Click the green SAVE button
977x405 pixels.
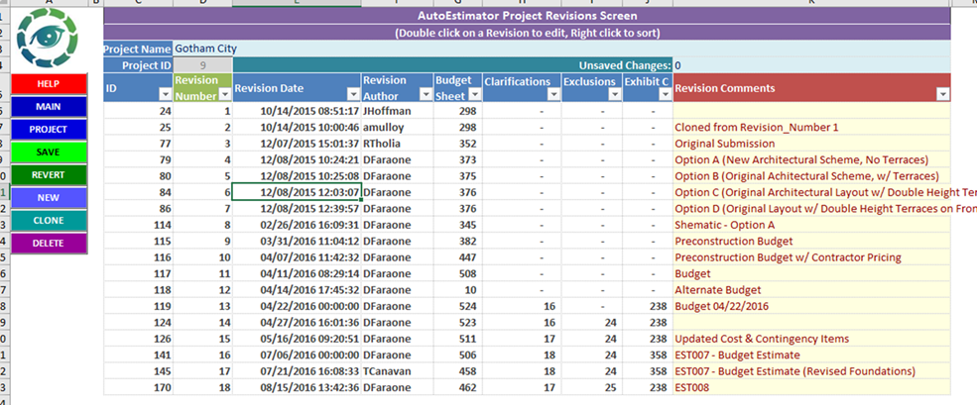tap(49, 152)
